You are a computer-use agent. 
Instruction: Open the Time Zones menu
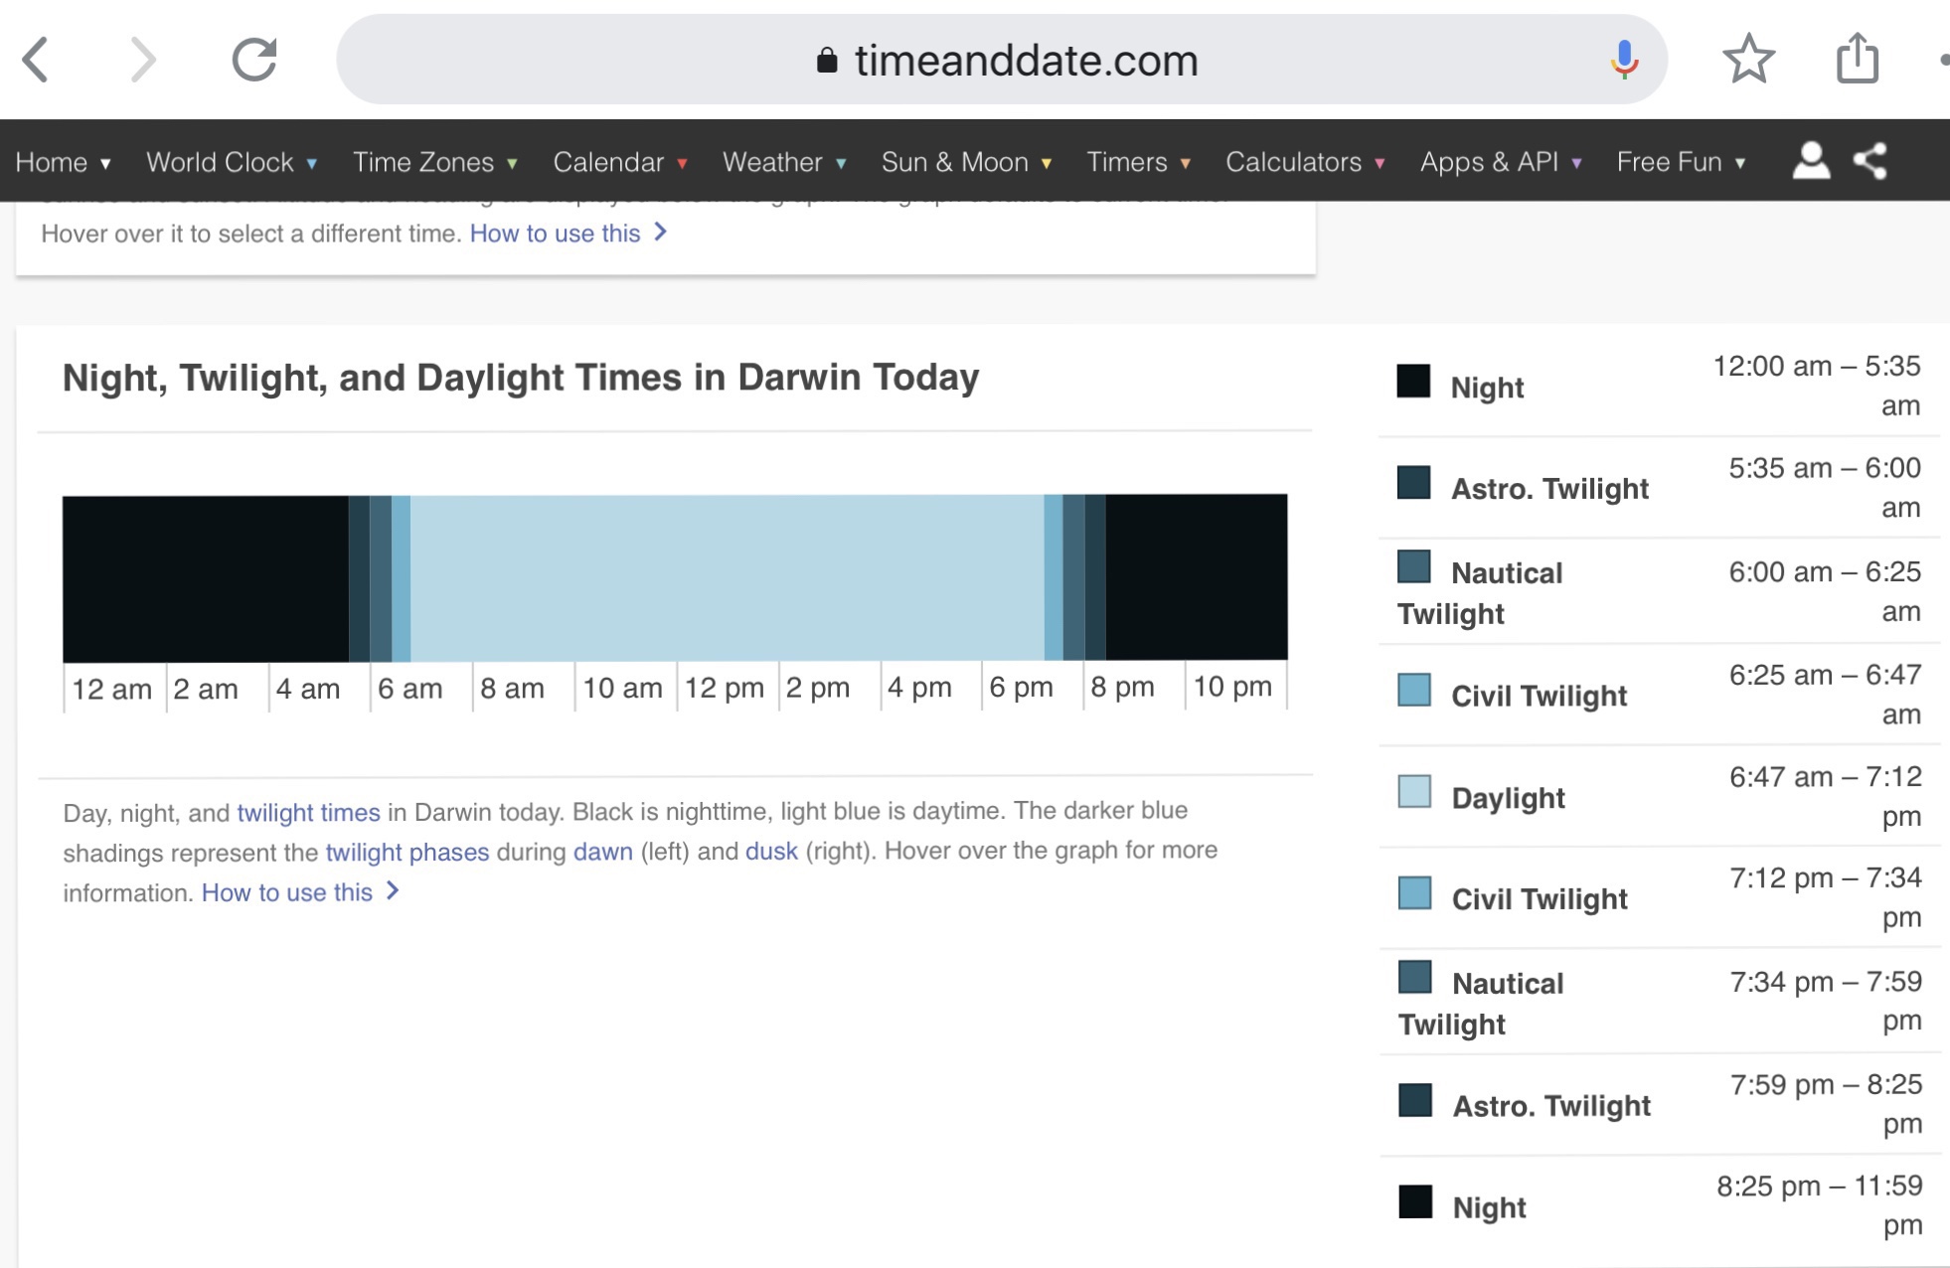434,162
